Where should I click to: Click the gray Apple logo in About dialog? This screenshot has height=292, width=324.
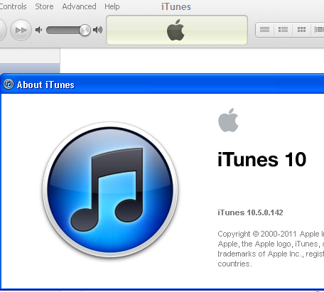tap(228, 120)
